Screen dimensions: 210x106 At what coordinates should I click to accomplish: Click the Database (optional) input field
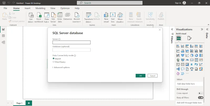(71, 50)
